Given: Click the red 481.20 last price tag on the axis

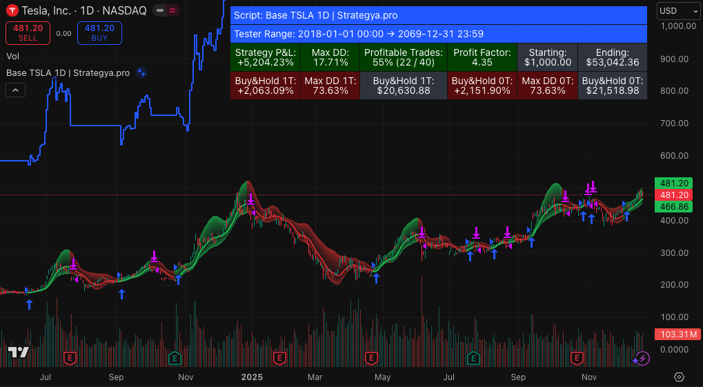Looking at the screenshot, I should (x=674, y=195).
